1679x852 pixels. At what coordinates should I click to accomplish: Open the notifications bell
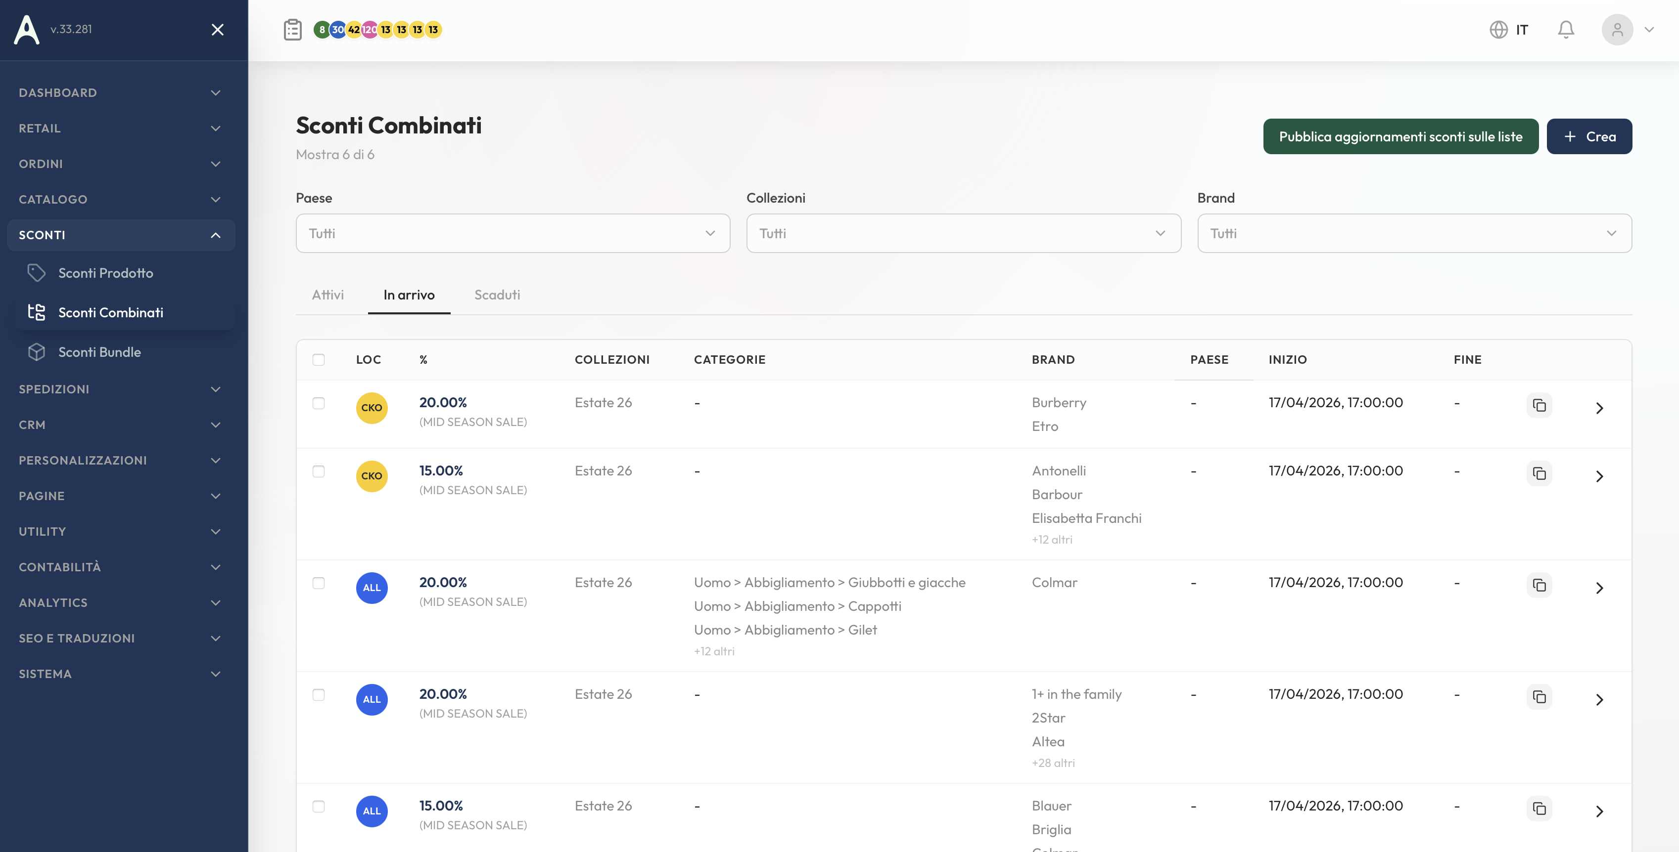click(x=1566, y=29)
